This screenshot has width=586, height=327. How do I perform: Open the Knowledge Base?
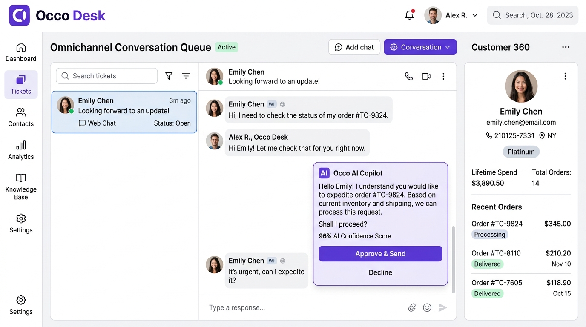(x=21, y=186)
